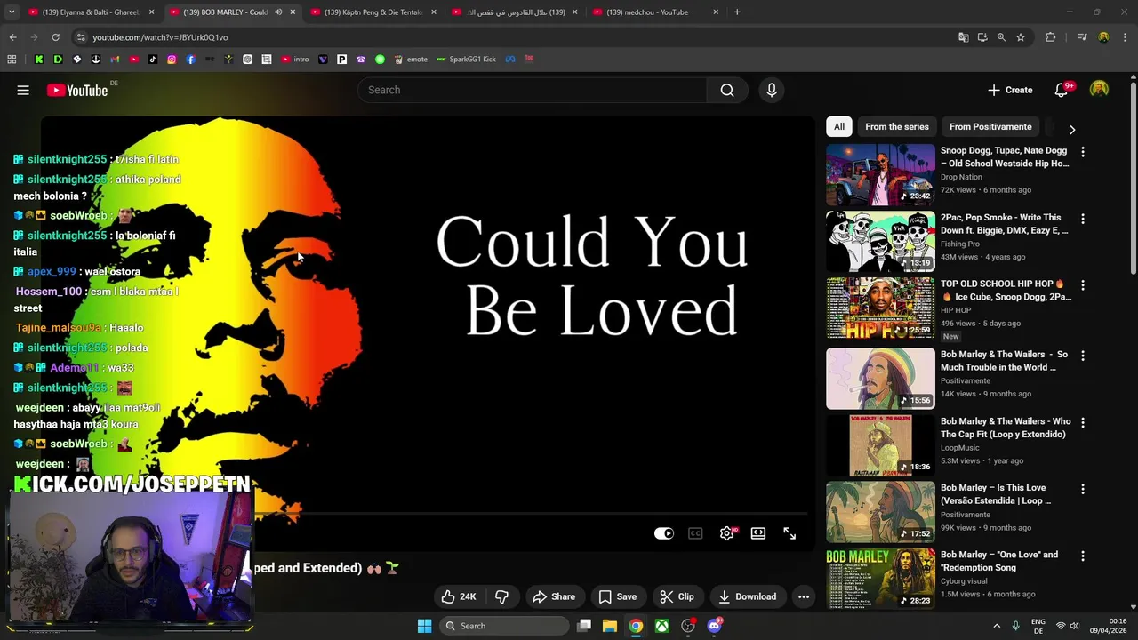Image resolution: width=1138 pixels, height=640 pixels.
Task: Select the All filter chip
Action: pyautogui.click(x=839, y=126)
